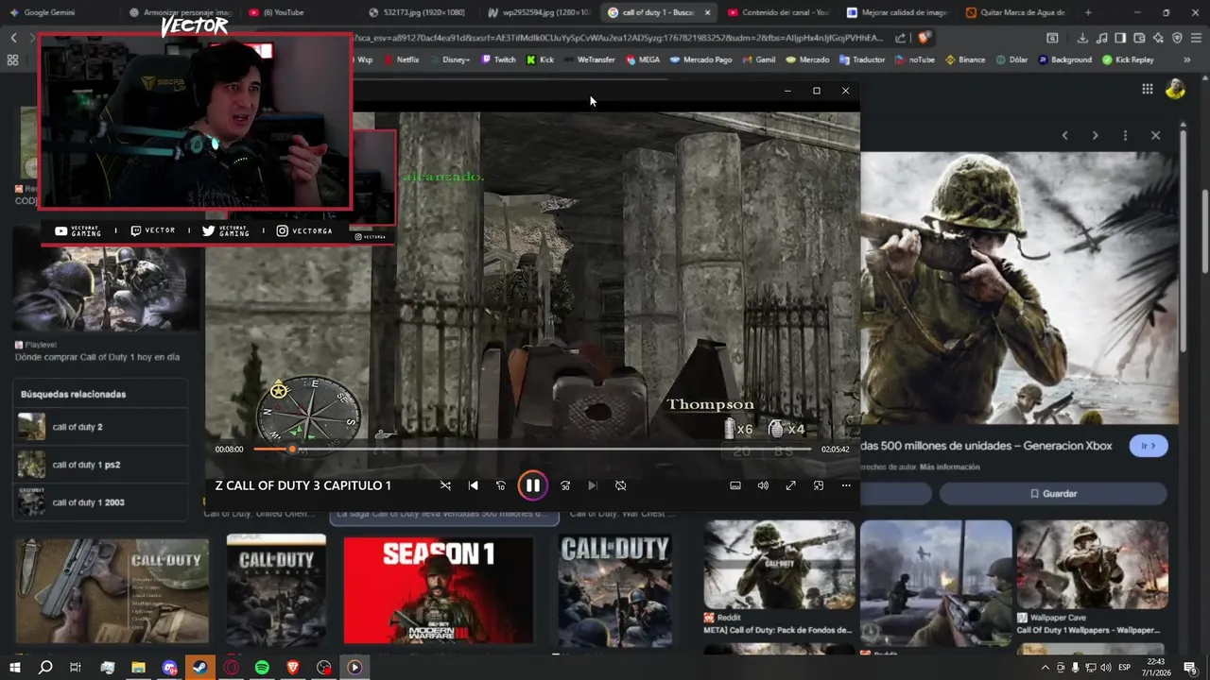The width and height of the screenshot is (1210, 680).
Task: Close the image preview panel
Action: (1155, 135)
